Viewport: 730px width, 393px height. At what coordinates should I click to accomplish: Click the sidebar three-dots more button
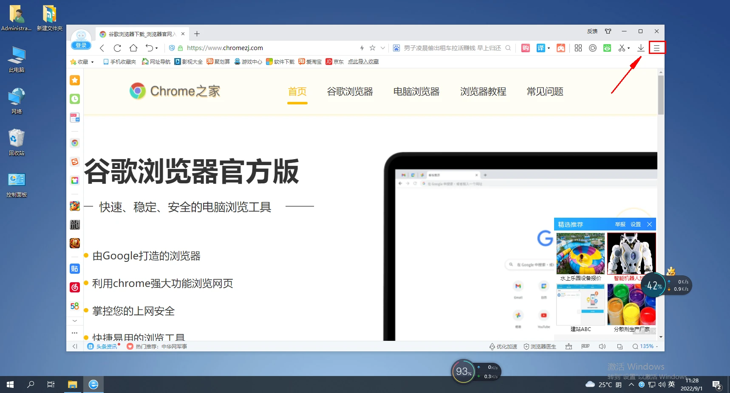[x=75, y=333]
